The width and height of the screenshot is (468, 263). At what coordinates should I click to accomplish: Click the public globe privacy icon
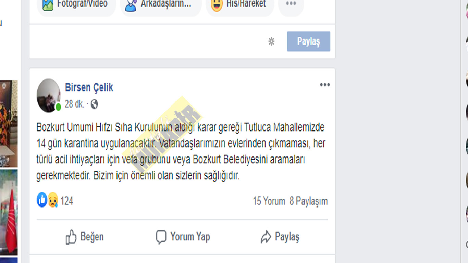point(94,104)
